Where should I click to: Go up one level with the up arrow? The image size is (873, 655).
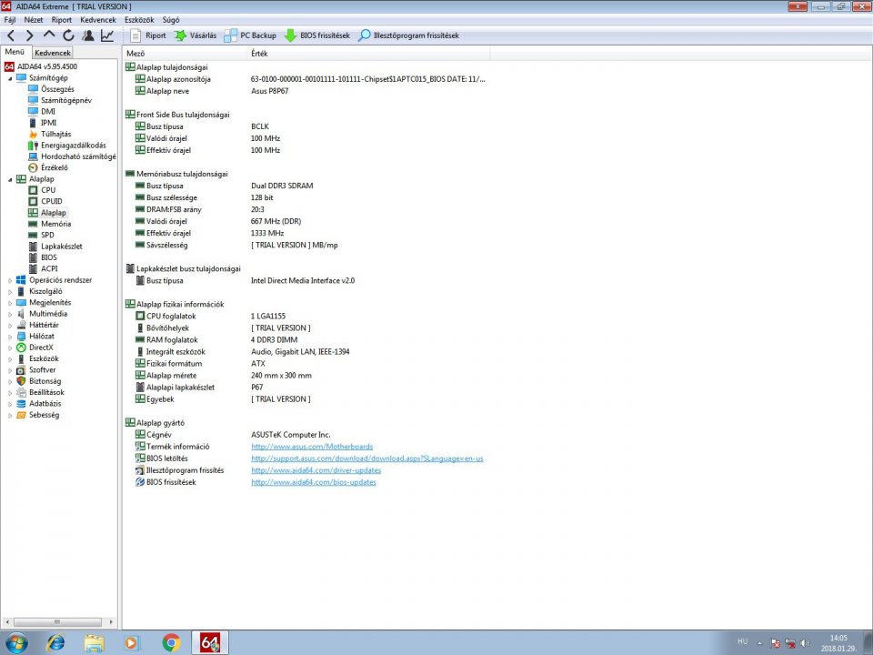tap(49, 35)
